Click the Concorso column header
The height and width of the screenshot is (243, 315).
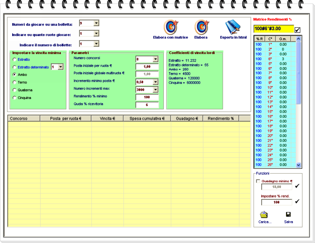point(24,119)
